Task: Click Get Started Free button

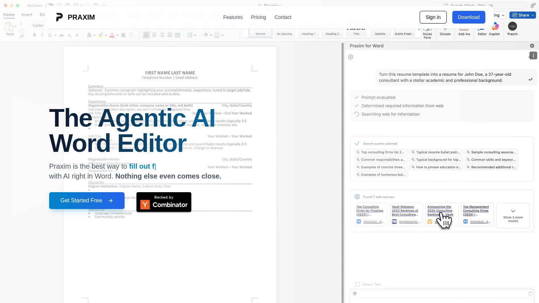Action: point(87,201)
